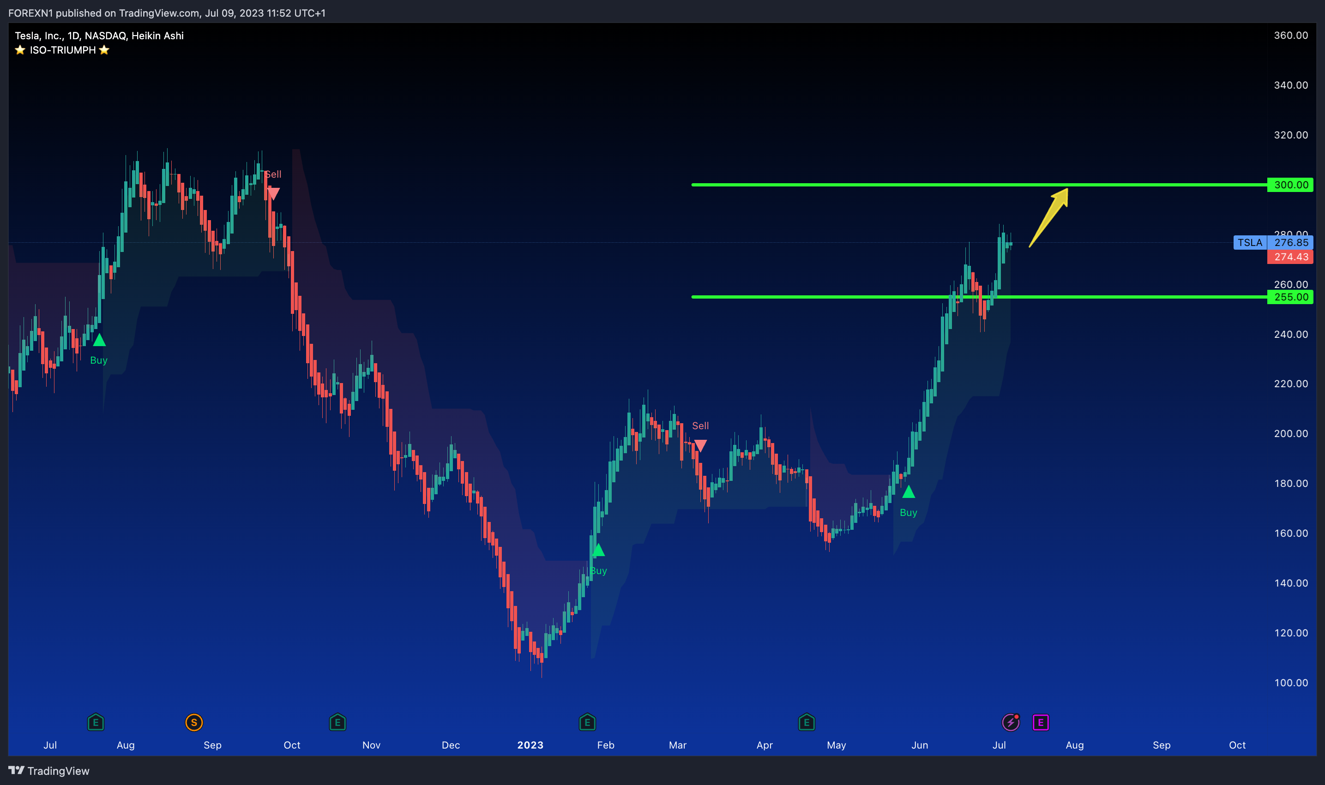Click the Oct label near Sell marker on time axis
Image resolution: width=1325 pixels, height=785 pixels.
(x=292, y=745)
